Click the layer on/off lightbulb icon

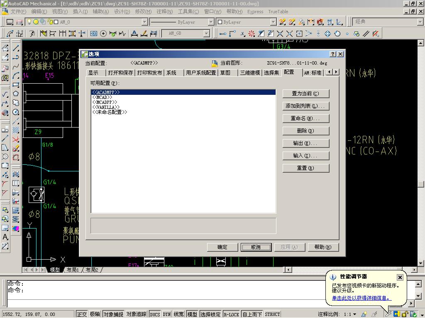point(29,22)
